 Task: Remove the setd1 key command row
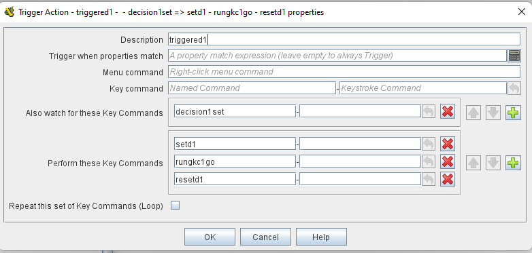tap(448, 144)
